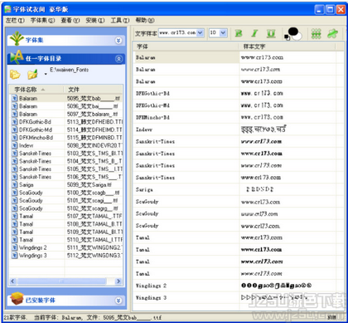
Task: Expand the 字体集 panel chevron
Action: pos(118,41)
